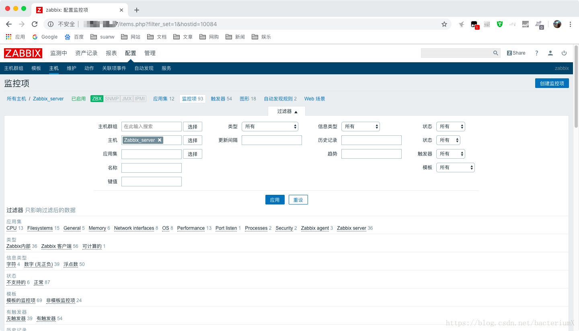Remove Zabbix_server tag with x icon
The image size is (579, 331).
[160, 140]
